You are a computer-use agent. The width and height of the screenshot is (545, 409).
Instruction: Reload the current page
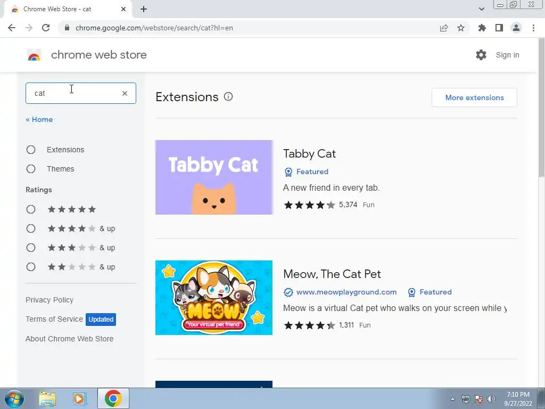[x=46, y=28]
